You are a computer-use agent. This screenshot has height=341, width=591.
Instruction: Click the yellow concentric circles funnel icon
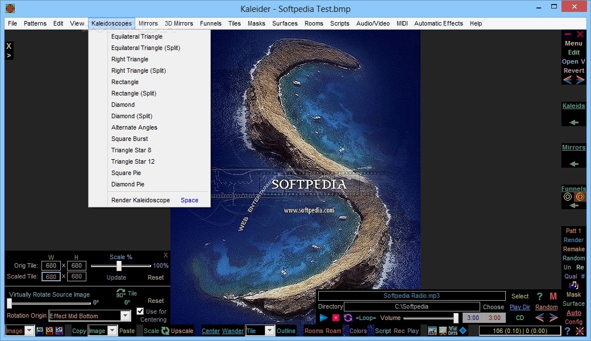[568, 197]
